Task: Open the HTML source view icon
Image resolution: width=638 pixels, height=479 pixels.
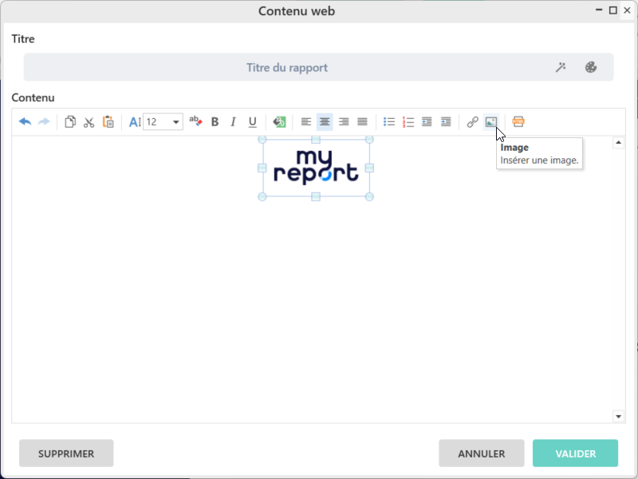Action: click(518, 122)
